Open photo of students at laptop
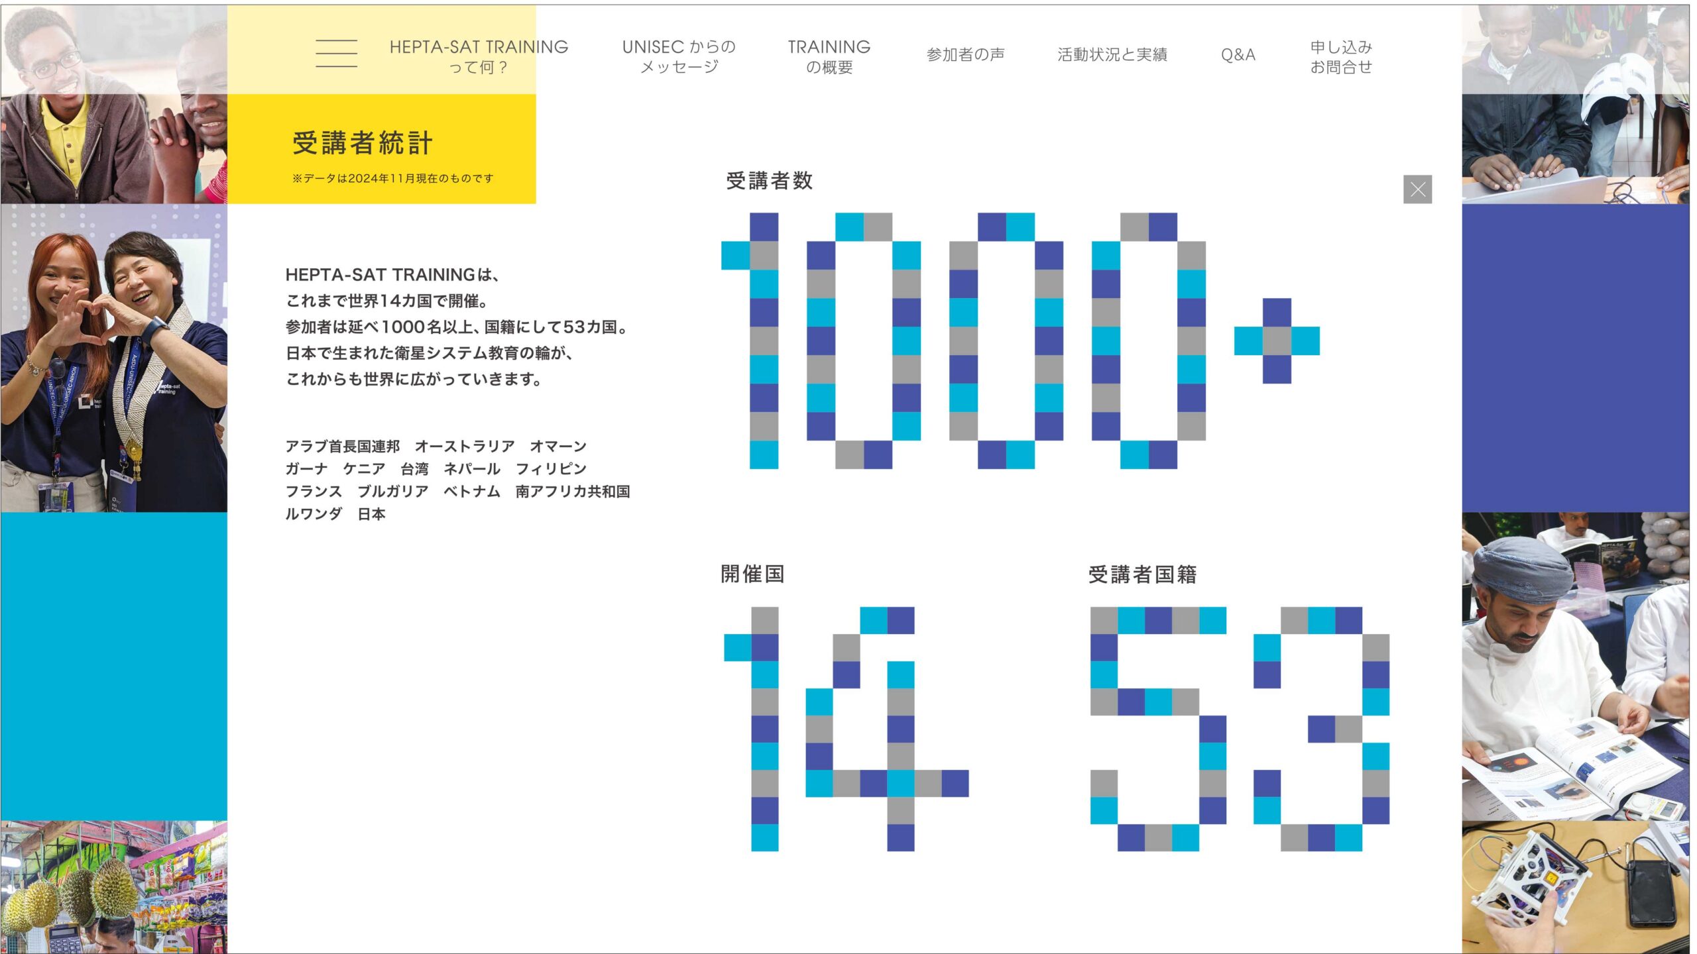The width and height of the screenshot is (1697, 954). 1576,104
